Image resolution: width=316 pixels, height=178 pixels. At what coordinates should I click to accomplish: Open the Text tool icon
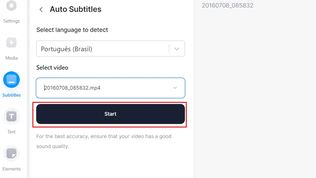[11, 116]
